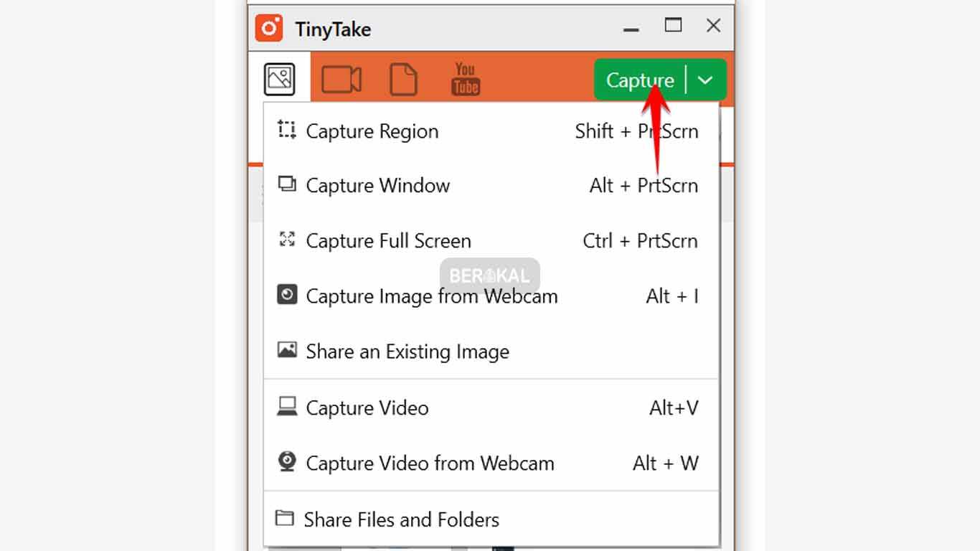This screenshot has width=980, height=551.
Task: Open Share Files and Folders
Action: tap(402, 519)
